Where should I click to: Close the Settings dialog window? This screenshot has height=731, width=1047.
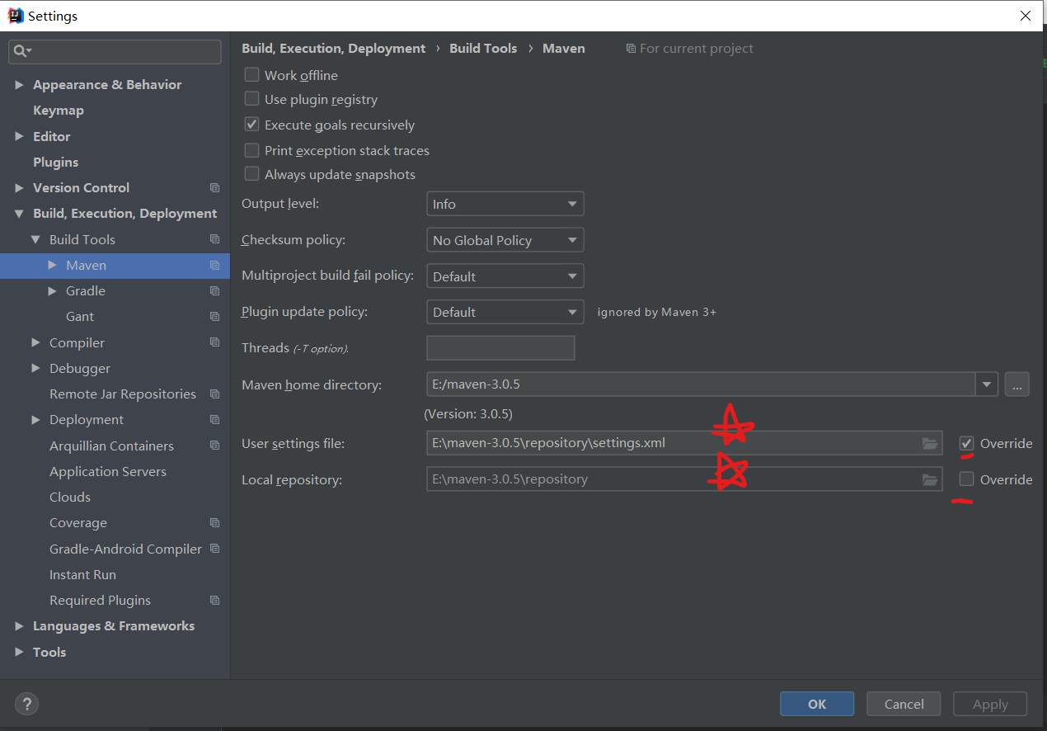pyautogui.click(x=1025, y=16)
